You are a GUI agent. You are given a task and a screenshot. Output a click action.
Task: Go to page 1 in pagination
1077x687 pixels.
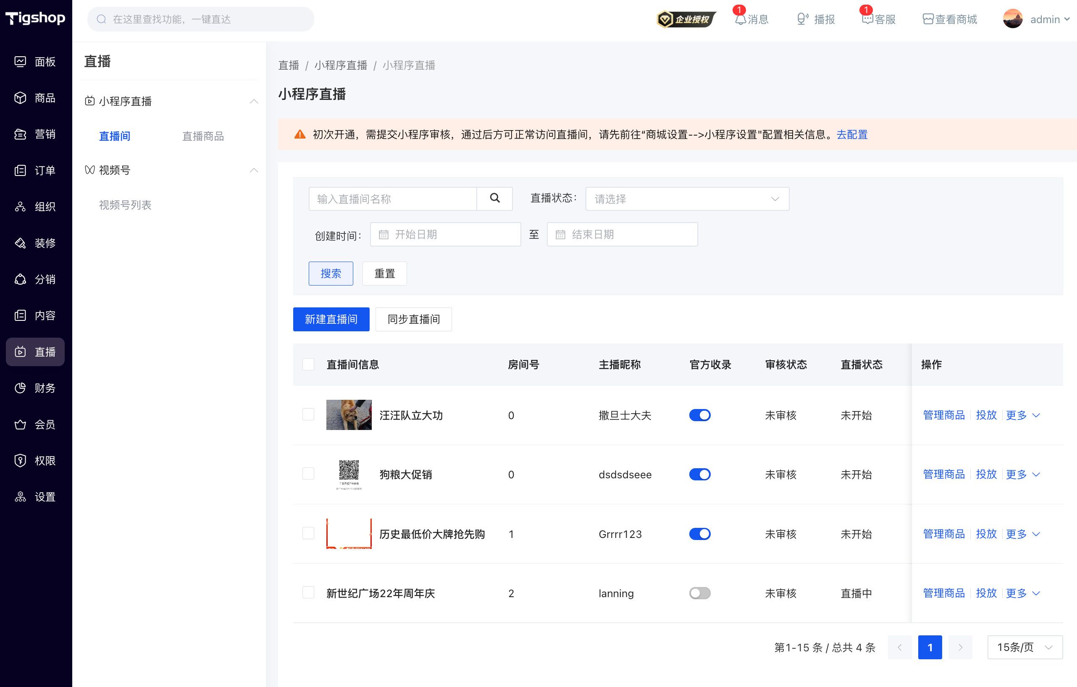click(x=930, y=647)
